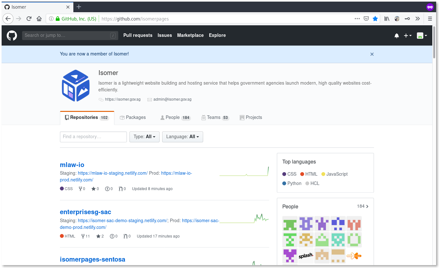Open the mlaw-io activity graph
Viewport: 439px width, 268px height.
pos(244,172)
